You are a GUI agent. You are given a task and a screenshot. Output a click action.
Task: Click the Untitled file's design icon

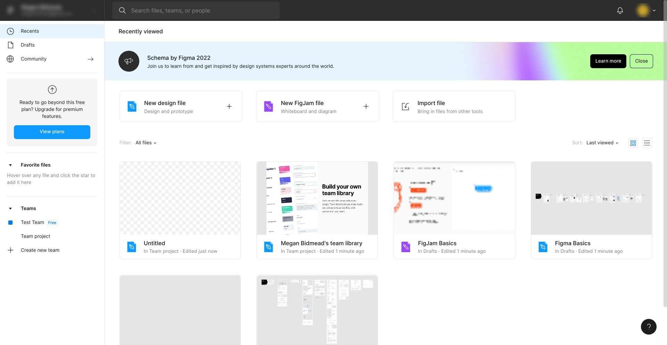coord(132,247)
